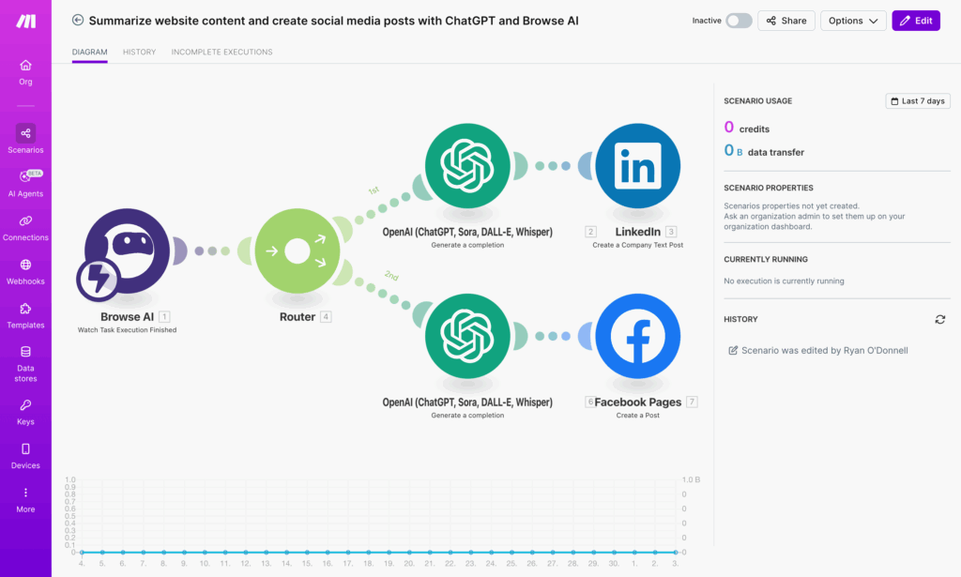Click the Browse AI module number 1 badge
This screenshot has width=961, height=577.
pos(164,317)
